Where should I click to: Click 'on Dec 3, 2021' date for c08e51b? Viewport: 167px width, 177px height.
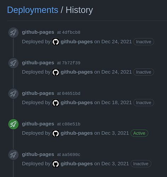(111, 133)
